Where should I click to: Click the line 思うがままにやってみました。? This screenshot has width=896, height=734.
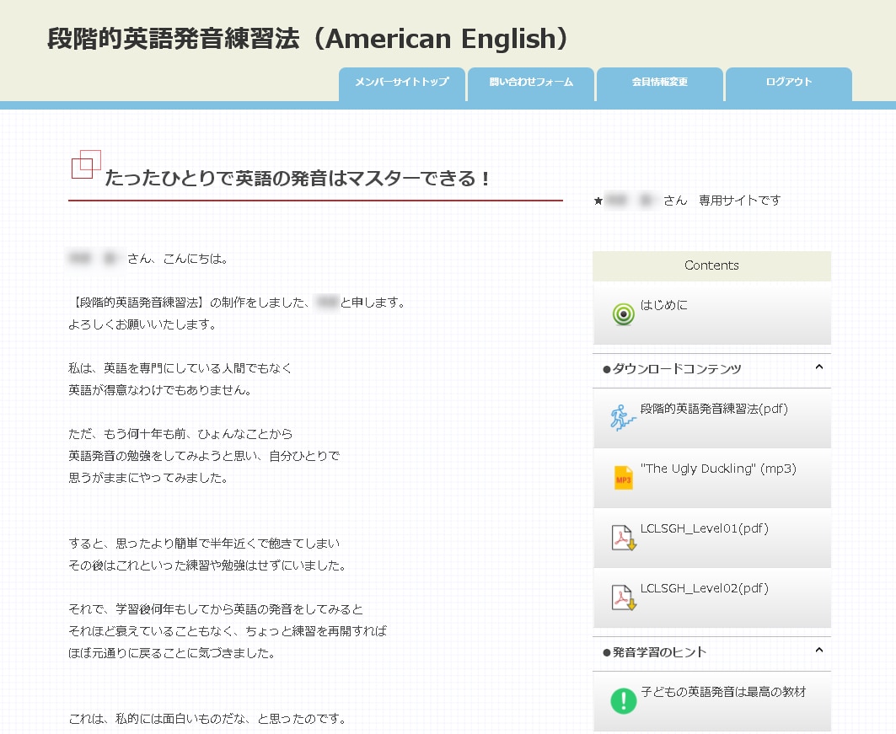tap(148, 478)
